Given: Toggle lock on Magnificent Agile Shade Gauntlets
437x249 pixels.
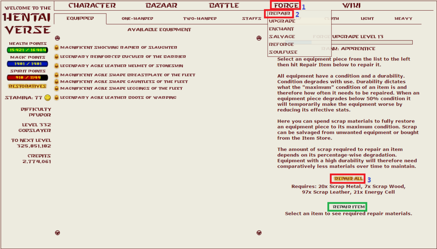Looking at the screenshot, I should [x=56, y=82].
